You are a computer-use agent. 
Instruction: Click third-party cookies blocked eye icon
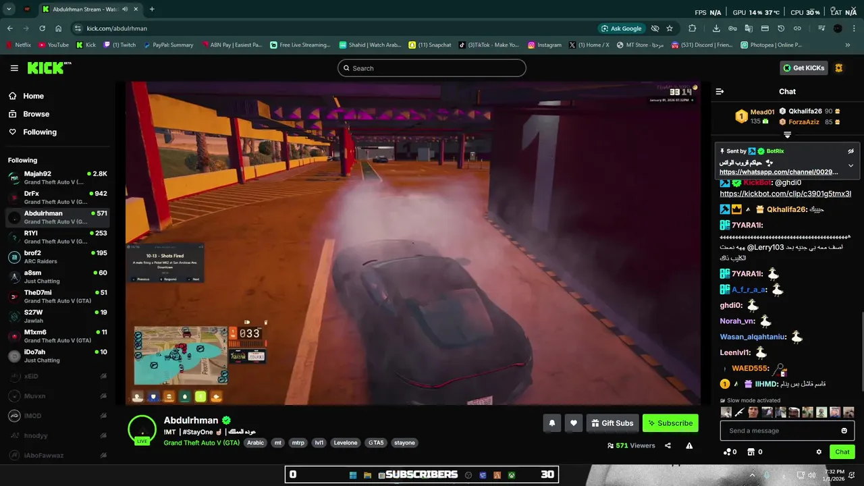point(655,28)
